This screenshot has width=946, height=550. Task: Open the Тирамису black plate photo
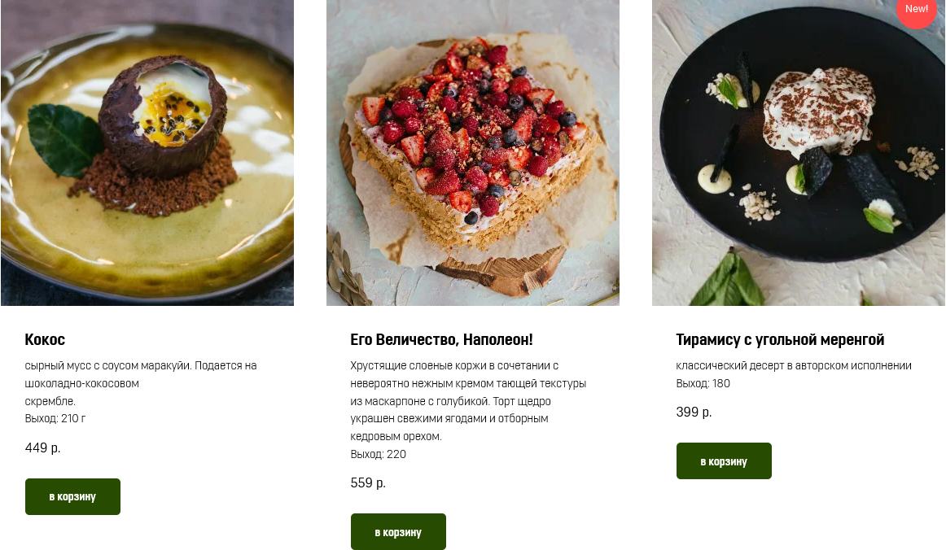798,153
